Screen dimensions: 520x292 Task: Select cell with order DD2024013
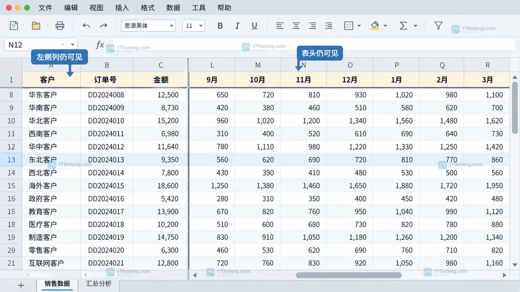[107, 160]
